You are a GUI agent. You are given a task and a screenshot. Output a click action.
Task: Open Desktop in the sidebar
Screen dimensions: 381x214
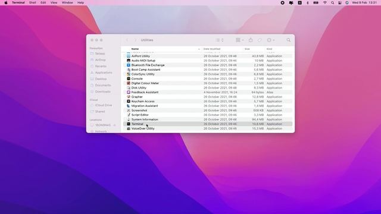(x=101, y=79)
